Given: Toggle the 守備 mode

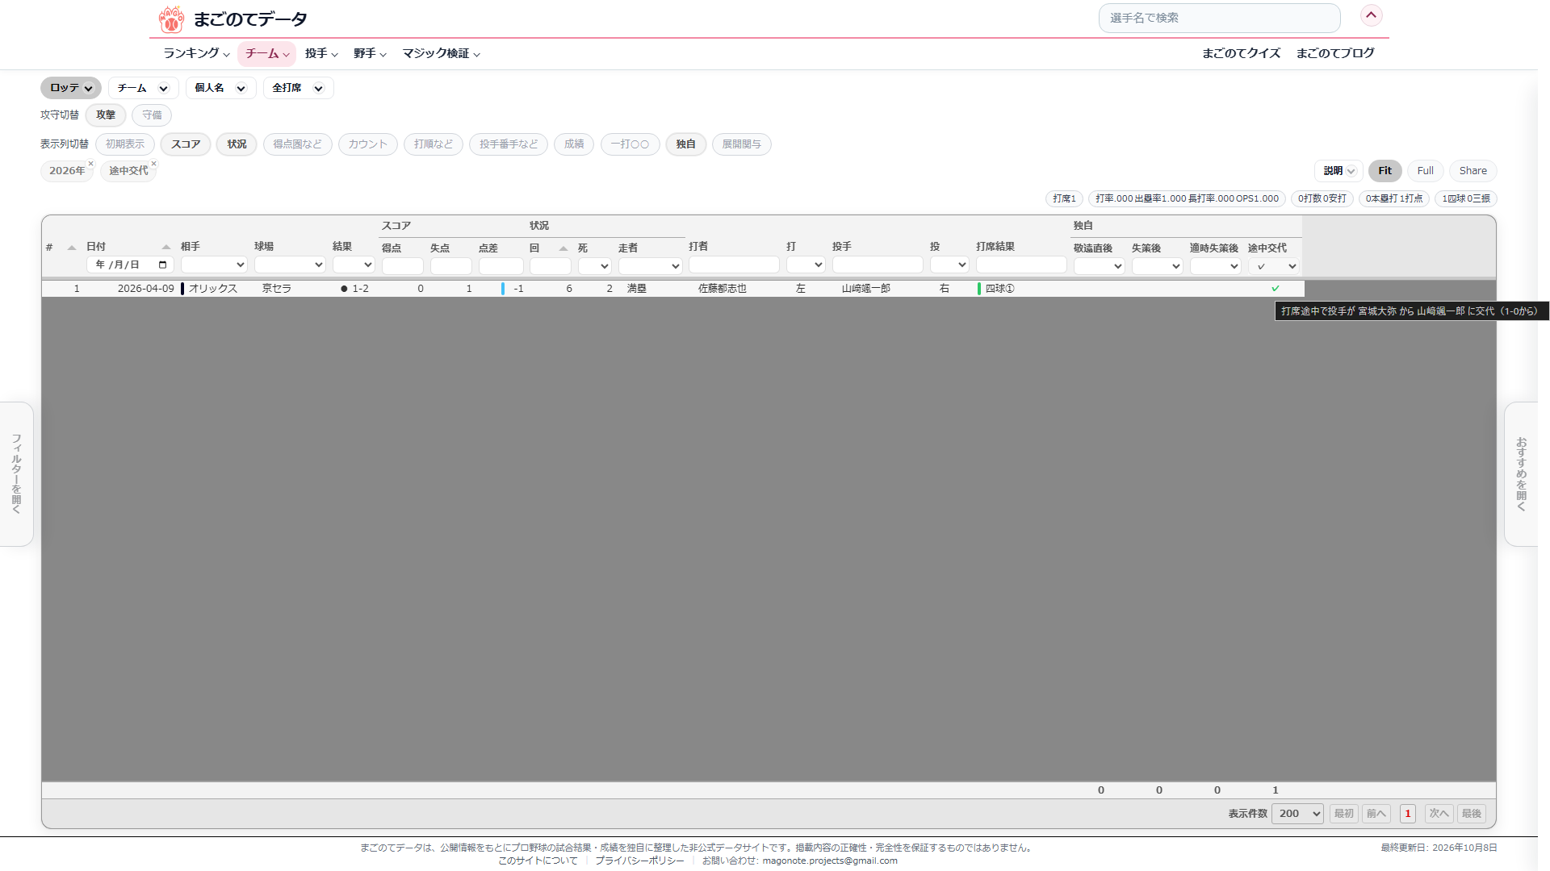Looking at the screenshot, I should (x=152, y=115).
